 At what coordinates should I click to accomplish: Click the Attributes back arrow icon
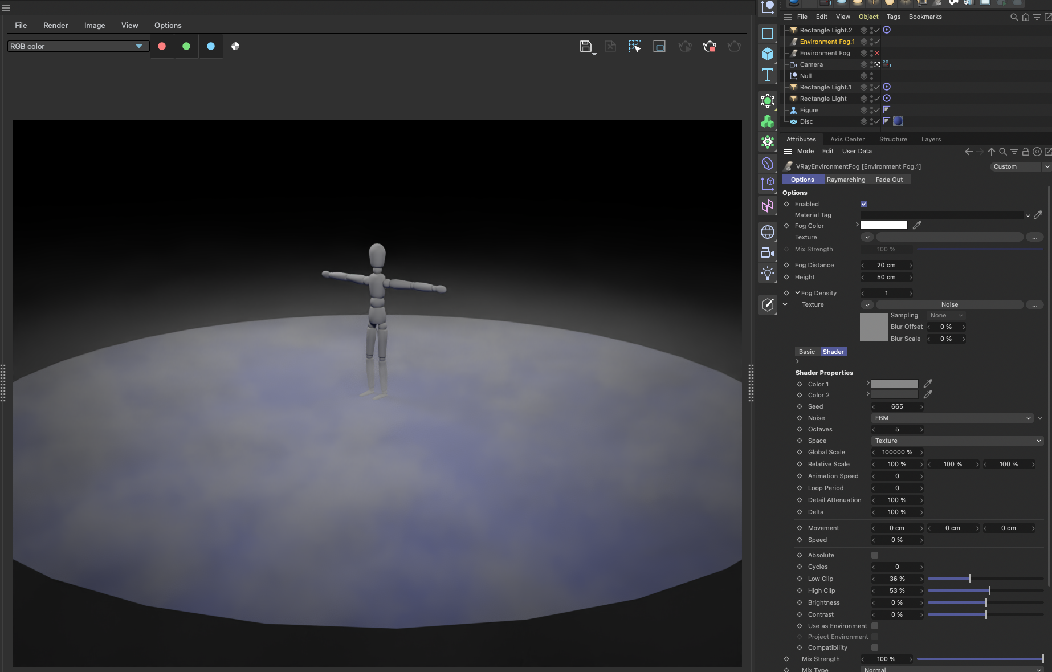point(969,152)
